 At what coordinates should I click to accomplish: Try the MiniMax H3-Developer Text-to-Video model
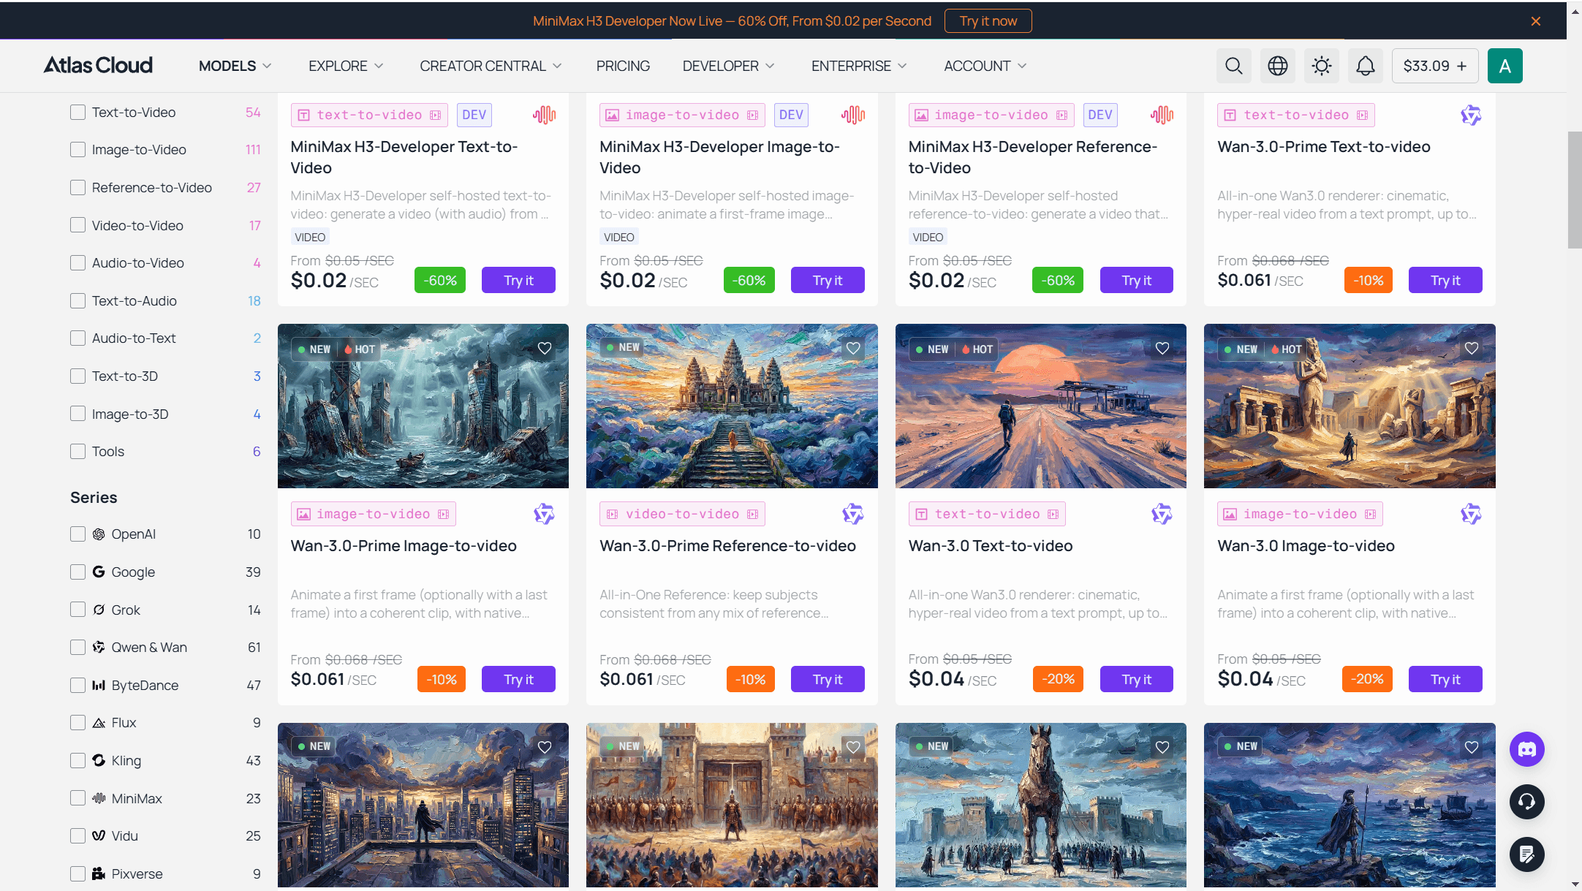518,280
